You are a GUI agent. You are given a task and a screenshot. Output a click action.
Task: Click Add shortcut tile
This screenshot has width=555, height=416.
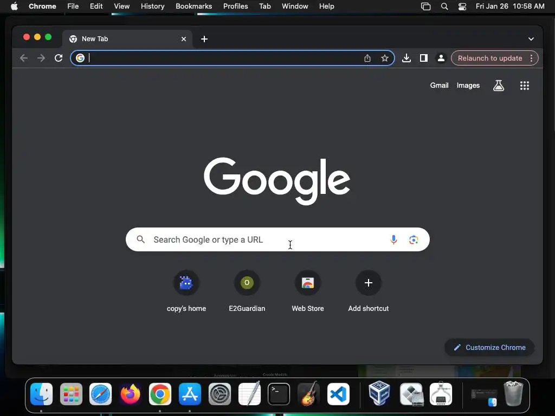point(369,292)
